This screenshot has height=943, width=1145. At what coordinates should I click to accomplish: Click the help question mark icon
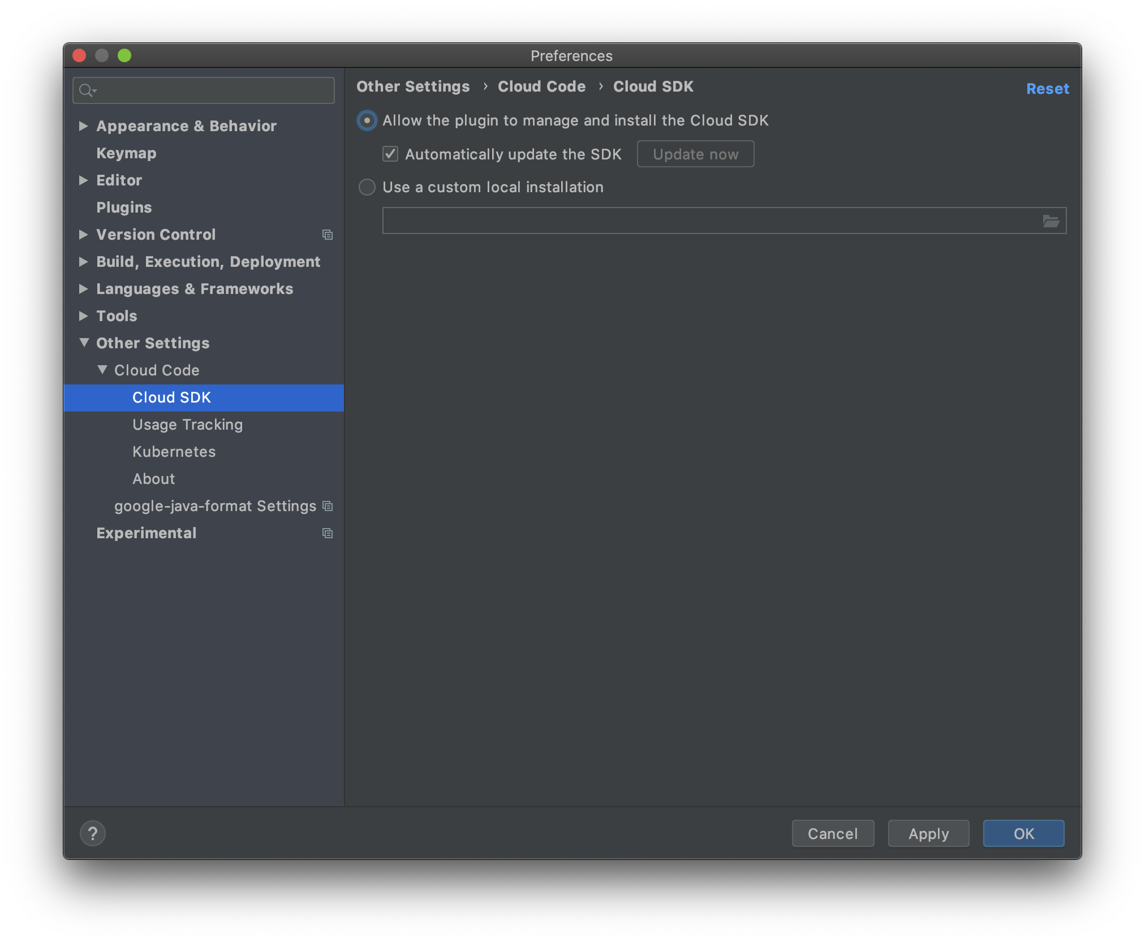click(x=93, y=833)
